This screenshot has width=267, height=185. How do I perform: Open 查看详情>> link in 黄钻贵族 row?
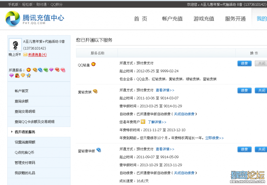coord(165,90)
